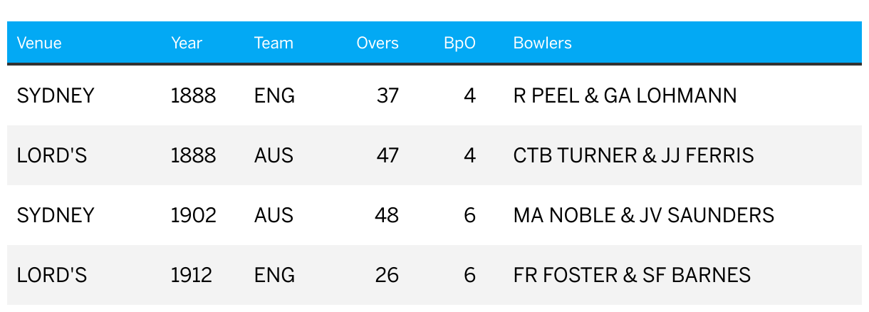Select ENG team in 1912 row
This screenshot has height=312, width=869.
[x=274, y=275]
